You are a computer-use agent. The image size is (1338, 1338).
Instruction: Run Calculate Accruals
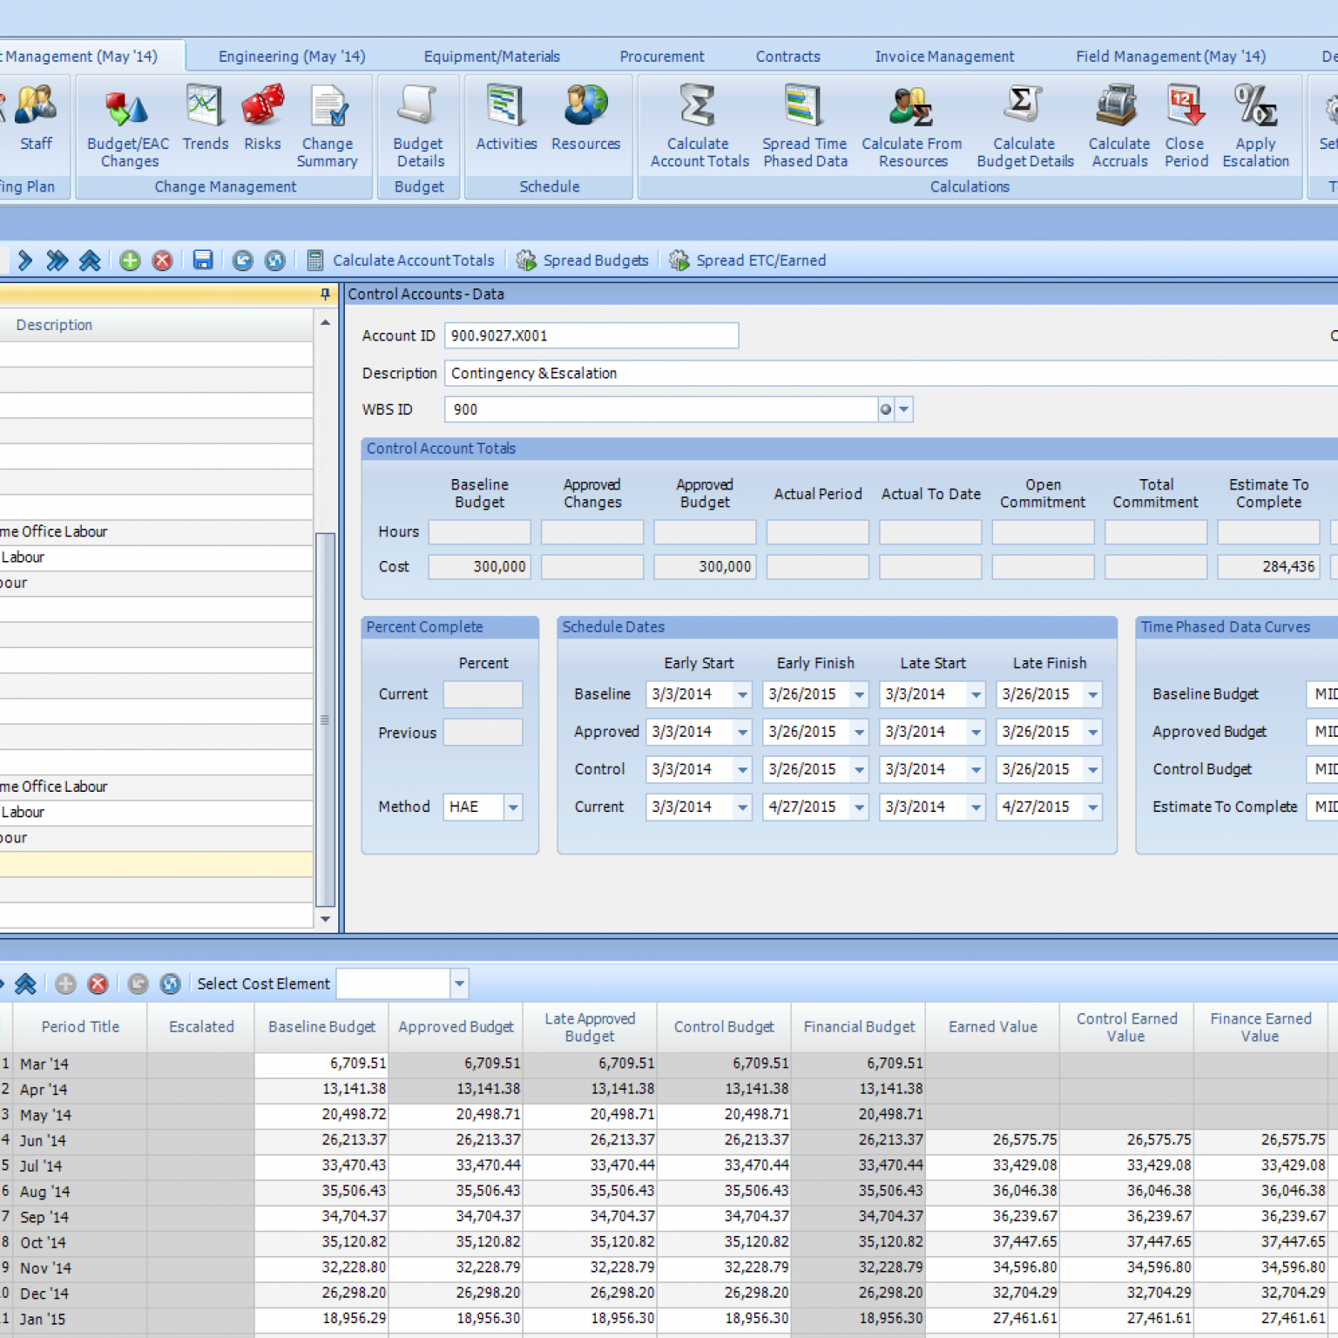pos(1118,126)
